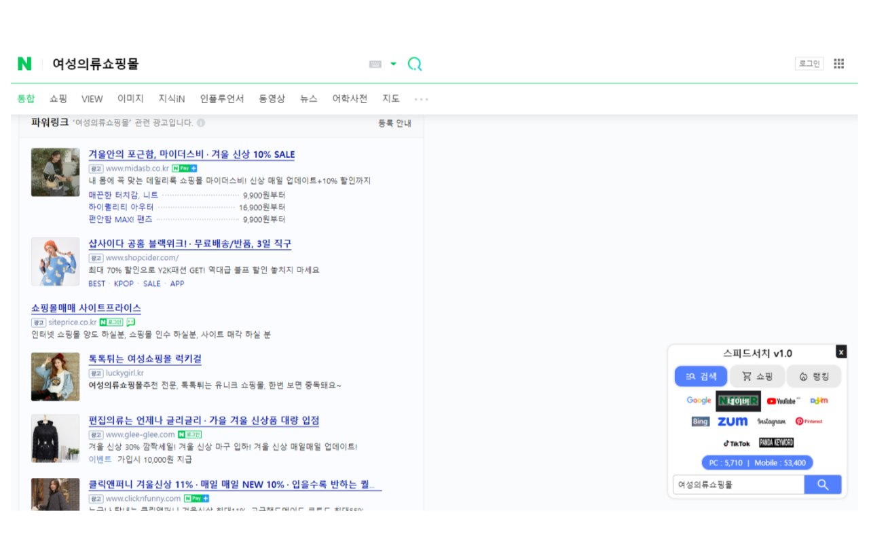
Task: Select the YouTube icon in Speed Search
Action: [x=781, y=400]
